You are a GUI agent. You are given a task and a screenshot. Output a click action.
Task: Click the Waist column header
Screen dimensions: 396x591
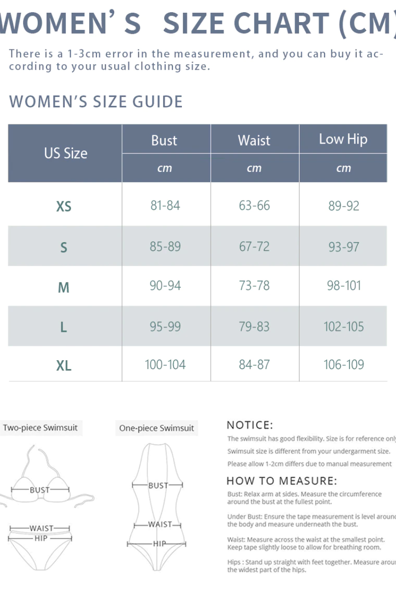[x=254, y=141]
